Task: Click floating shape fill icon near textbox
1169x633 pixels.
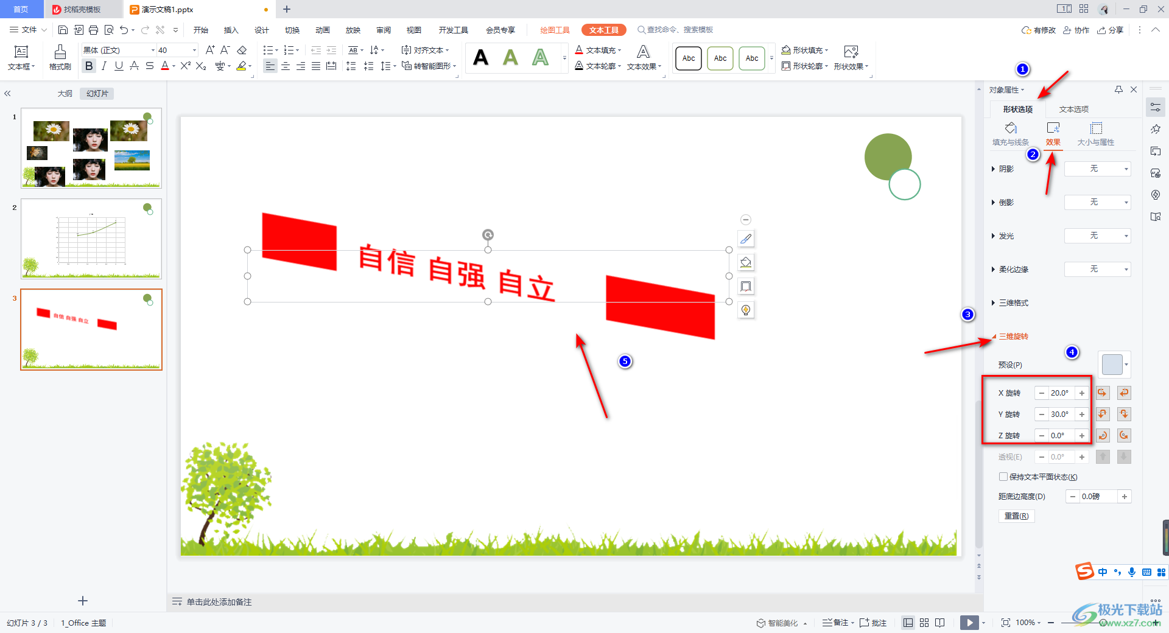Action: pyautogui.click(x=746, y=262)
